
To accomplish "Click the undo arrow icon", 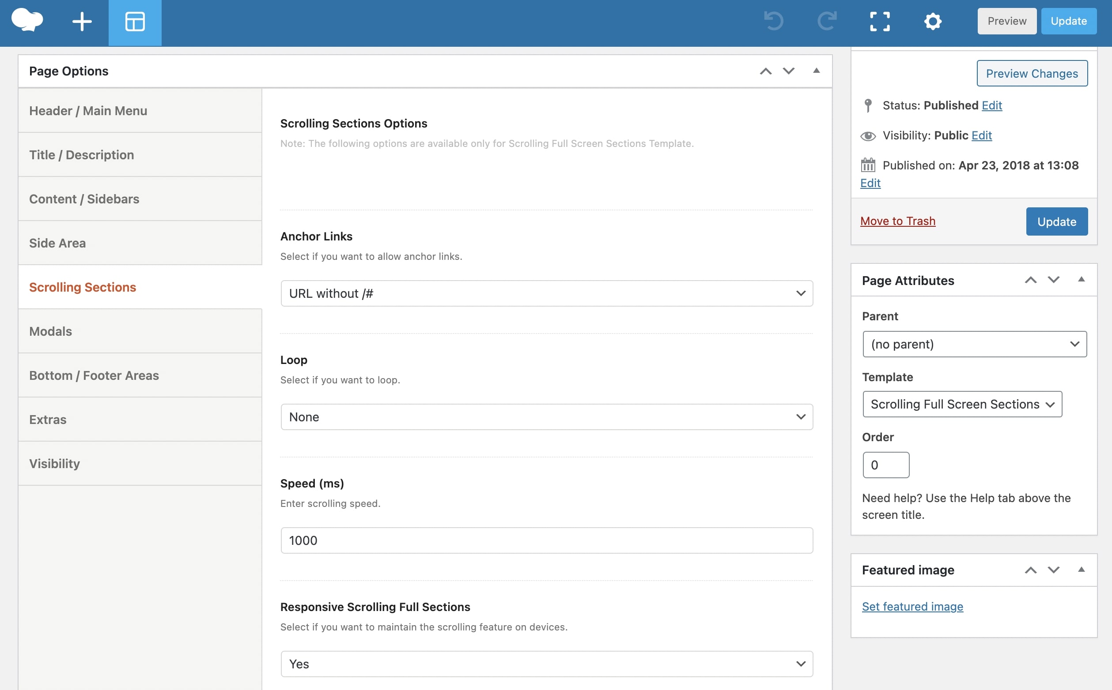I will coord(774,22).
